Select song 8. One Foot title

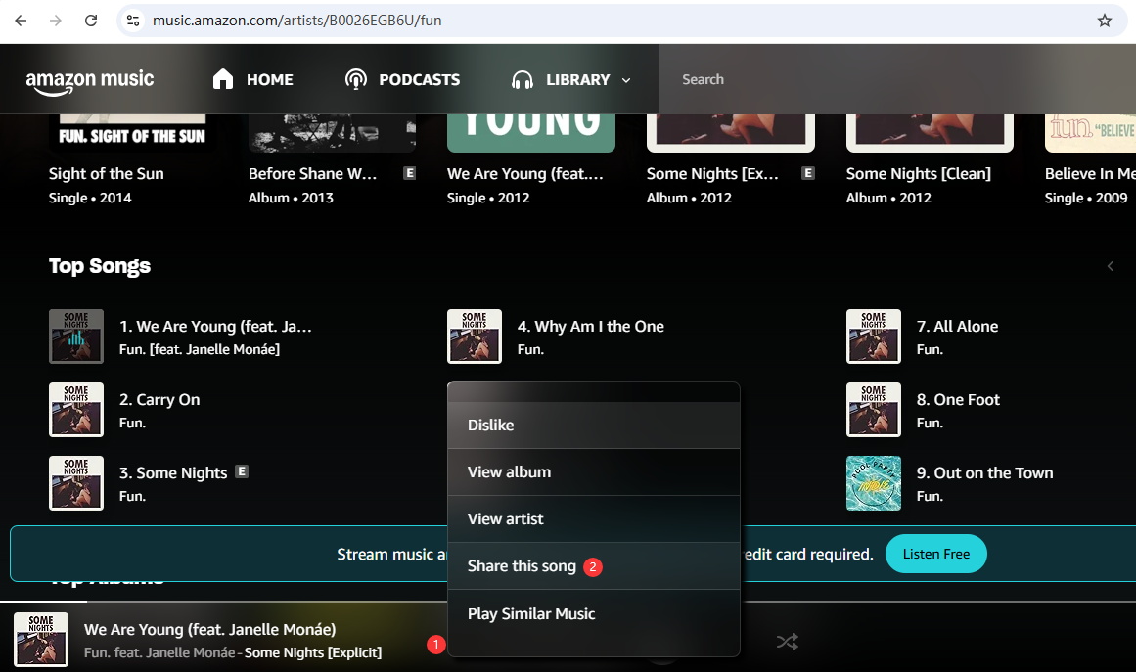pyautogui.click(x=958, y=400)
